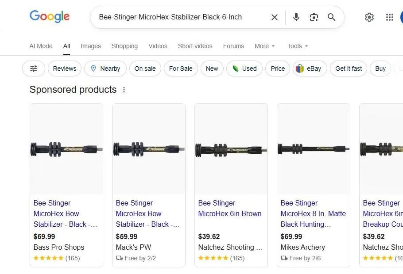
Task: Open the three-dot menu next to Sponsored products
Action: (x=124, y=89)
